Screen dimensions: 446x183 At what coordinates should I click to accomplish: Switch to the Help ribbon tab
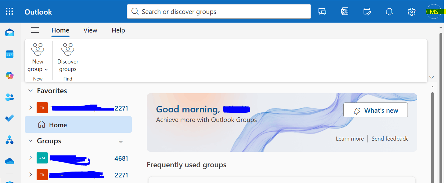click(118, 30)
